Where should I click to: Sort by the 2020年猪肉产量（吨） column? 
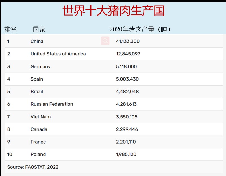(141, 29)
